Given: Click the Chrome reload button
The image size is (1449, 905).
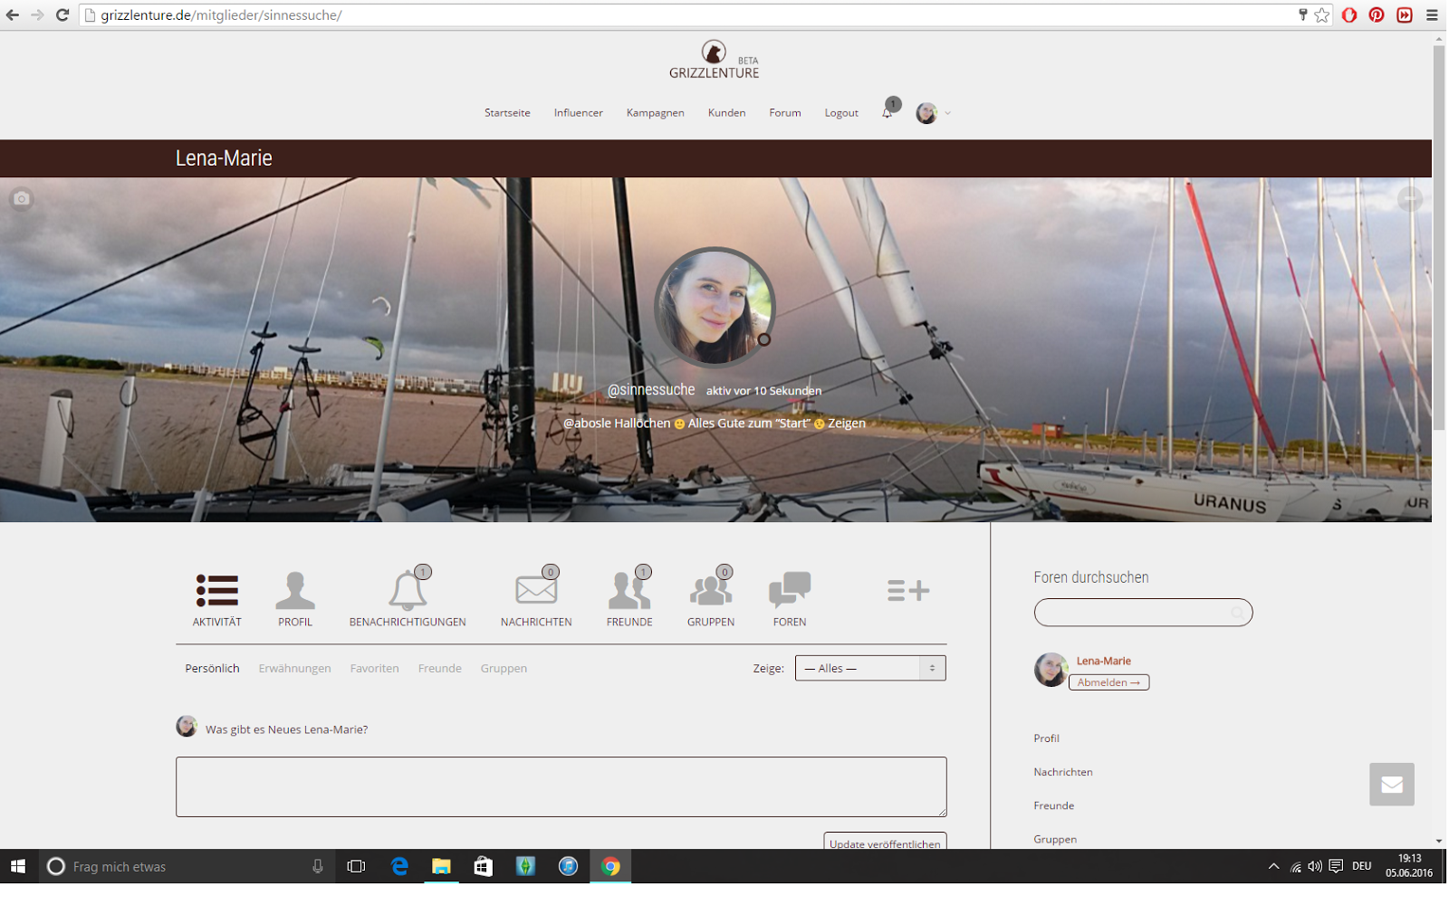Looking at the screenshot, I should click(x=62, y=14).
